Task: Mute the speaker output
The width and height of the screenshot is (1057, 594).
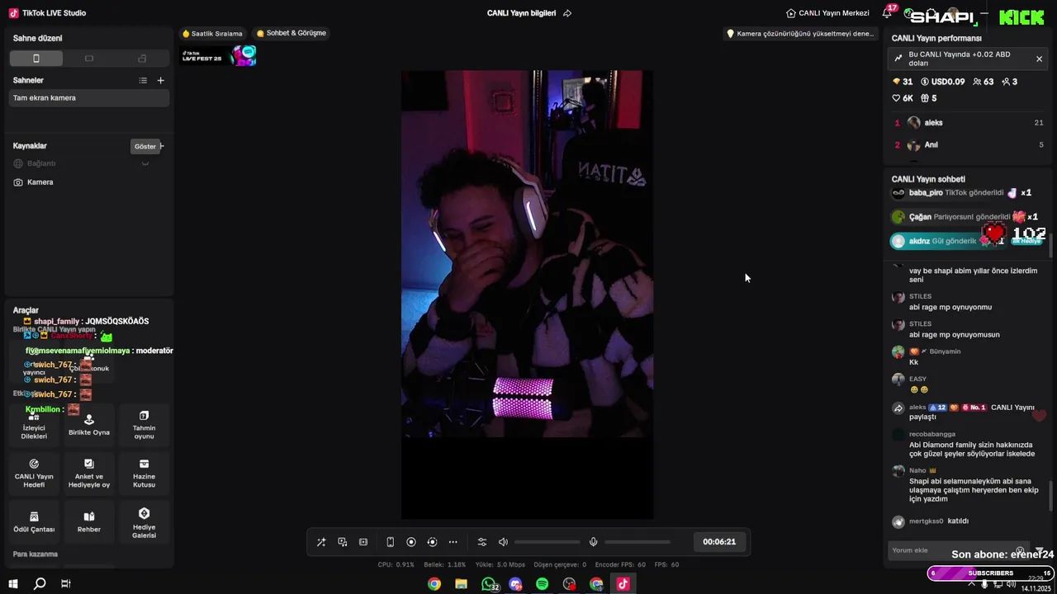Action: click(x=503, y=542)
